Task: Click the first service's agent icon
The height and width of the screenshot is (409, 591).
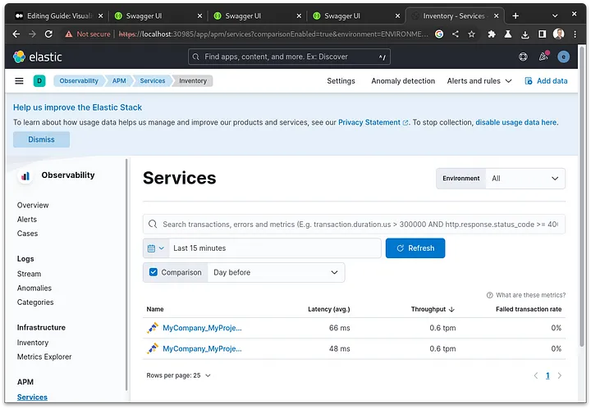Action: pyautogui.click(x=153, y=328)
